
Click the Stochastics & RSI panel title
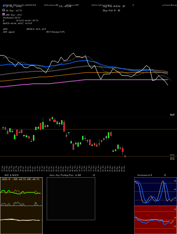click(152, 175)
